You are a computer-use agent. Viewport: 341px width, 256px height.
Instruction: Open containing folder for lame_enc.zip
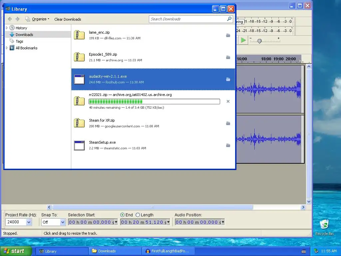pyautogui.click(x=228, y=35)
